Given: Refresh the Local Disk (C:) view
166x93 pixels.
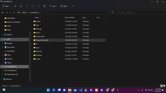Looking at the screenshot, I should coord(112,13).
